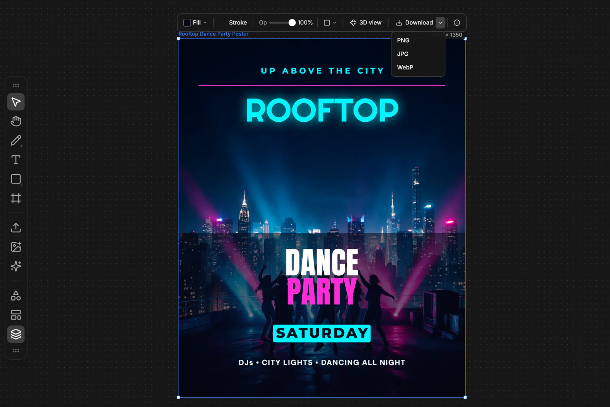The width and height of the screenshot is (610, 407).
Task: Choose WebP export format
Action: point(418,68)
